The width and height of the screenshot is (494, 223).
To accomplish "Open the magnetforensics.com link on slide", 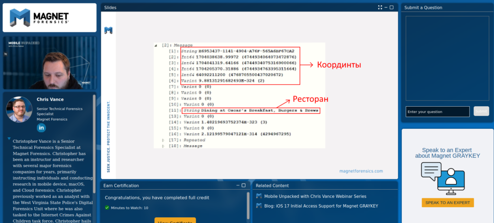I will 361,171.
